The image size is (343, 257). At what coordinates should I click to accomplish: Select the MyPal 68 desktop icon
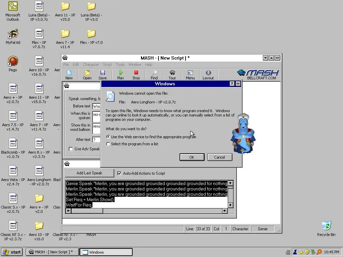pos(13,36)
